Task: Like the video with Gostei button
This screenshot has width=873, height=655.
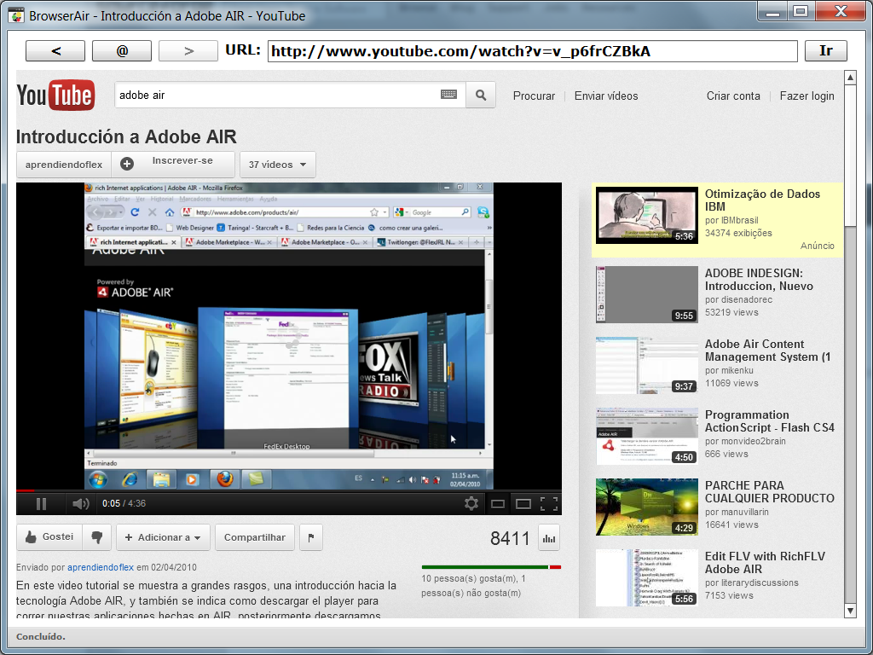Action: coord(49,537)
